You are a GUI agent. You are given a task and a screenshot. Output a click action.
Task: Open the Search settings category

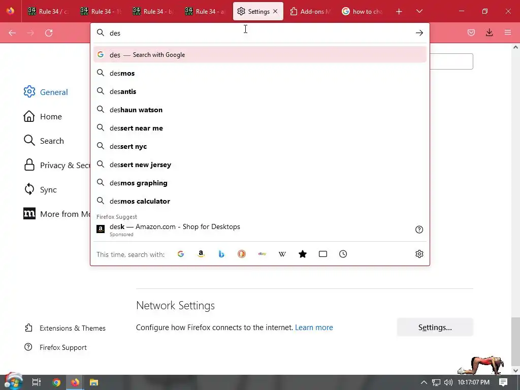coord(44,141)
